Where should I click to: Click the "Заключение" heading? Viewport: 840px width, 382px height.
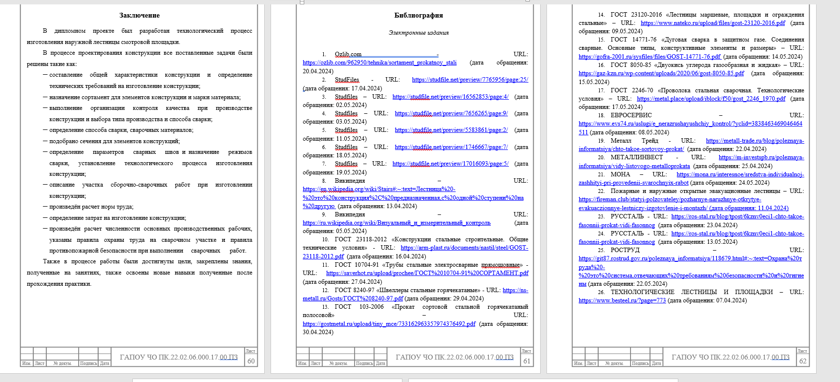click(140, 15)
